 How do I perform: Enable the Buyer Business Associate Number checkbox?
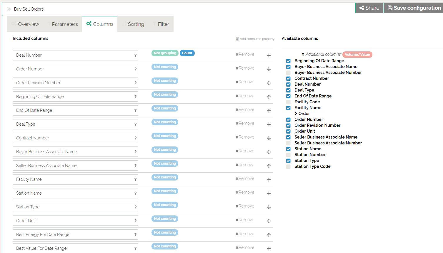(288, 73)
